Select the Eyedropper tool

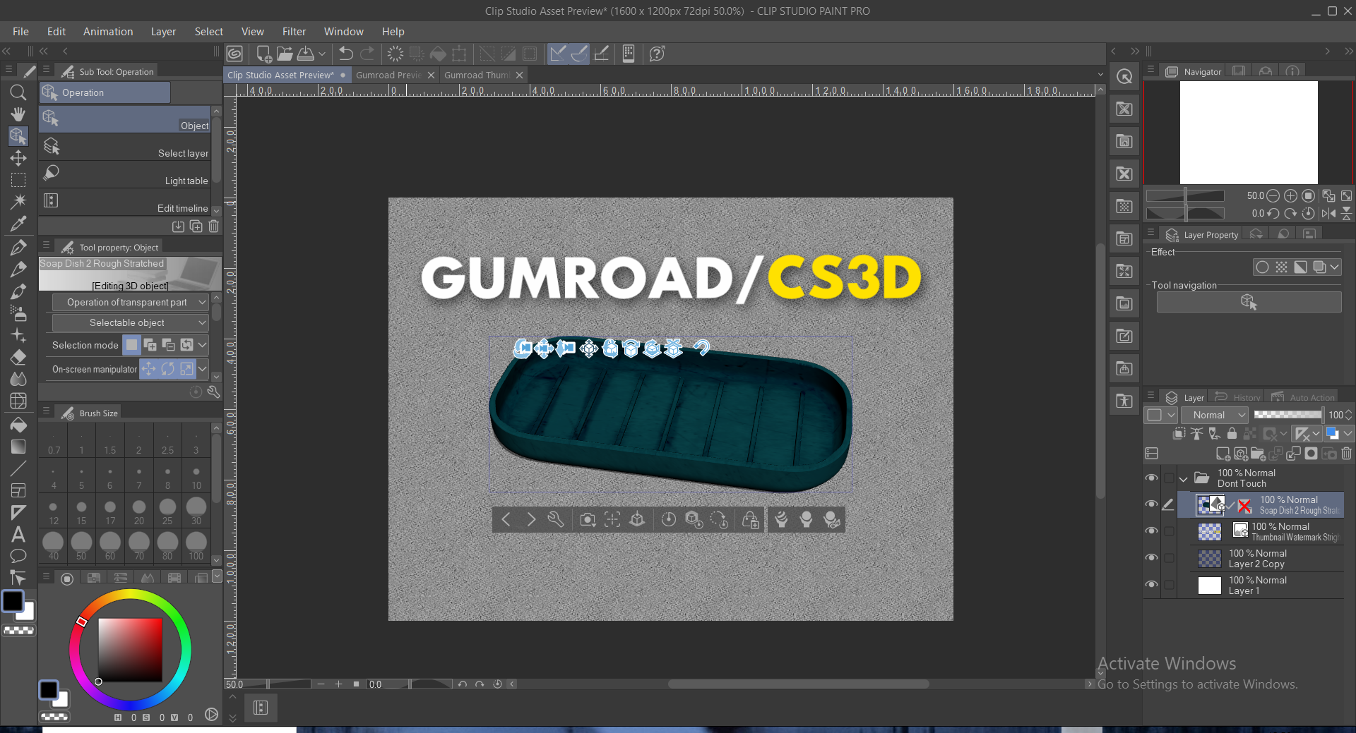18,224
